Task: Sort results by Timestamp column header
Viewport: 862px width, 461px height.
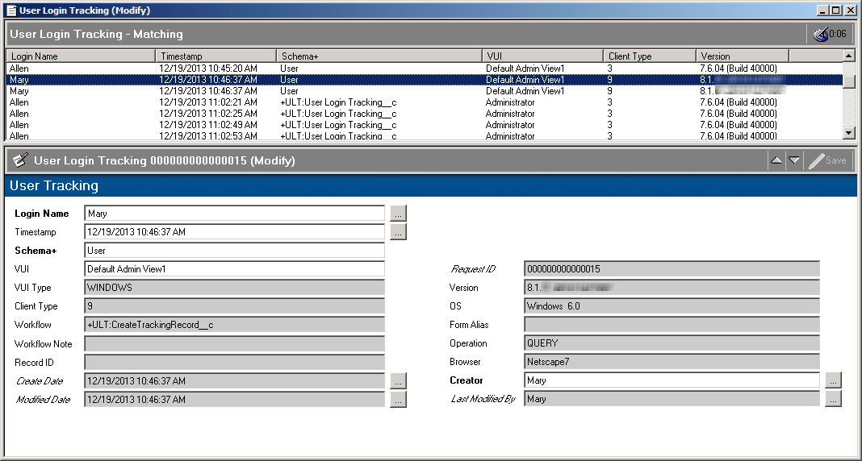Action: coord(216,56)
